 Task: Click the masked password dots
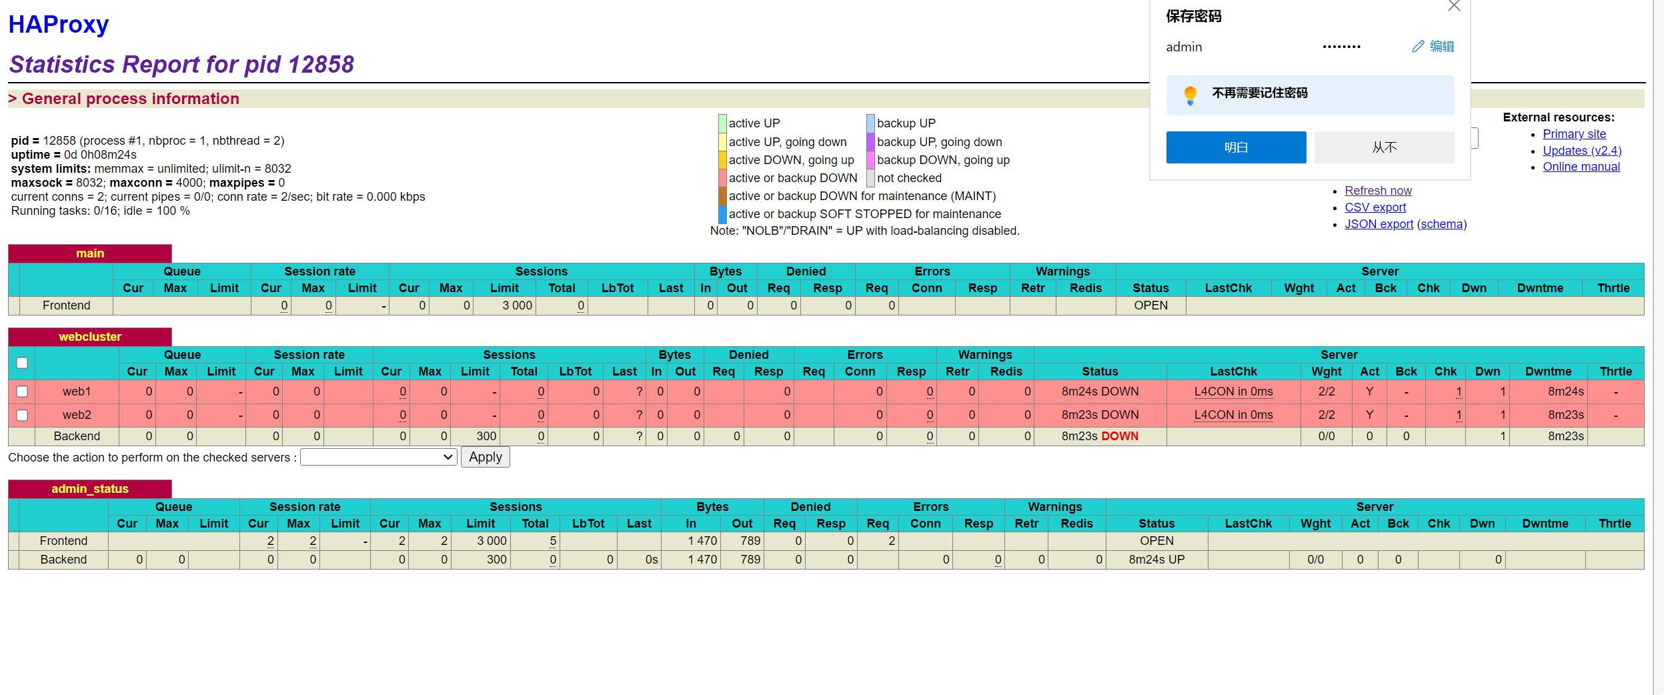pyautogui.click(x=1341, y=47)
